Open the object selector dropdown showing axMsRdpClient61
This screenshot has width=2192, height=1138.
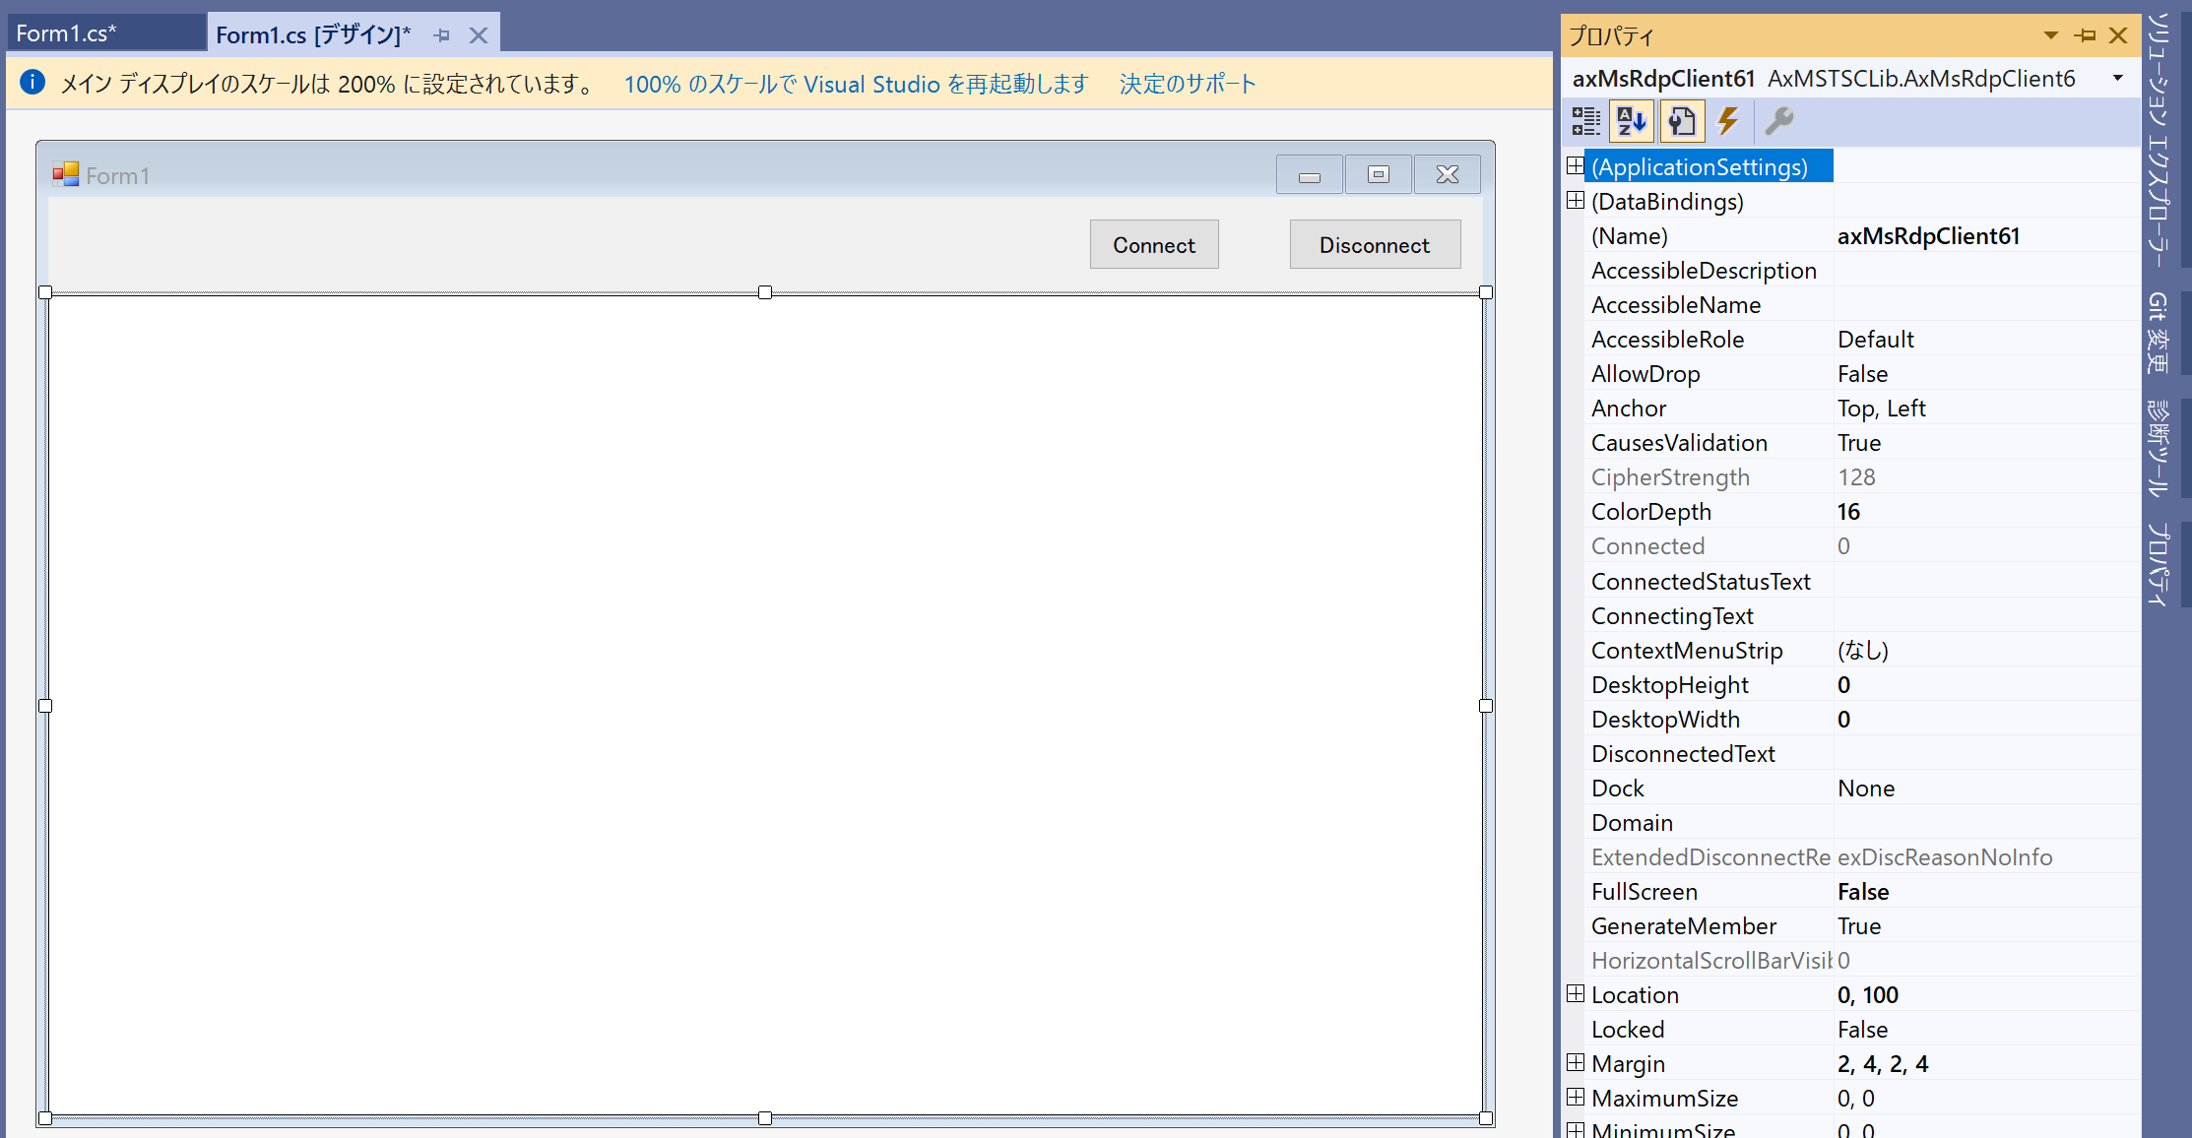pos(2117,78)
